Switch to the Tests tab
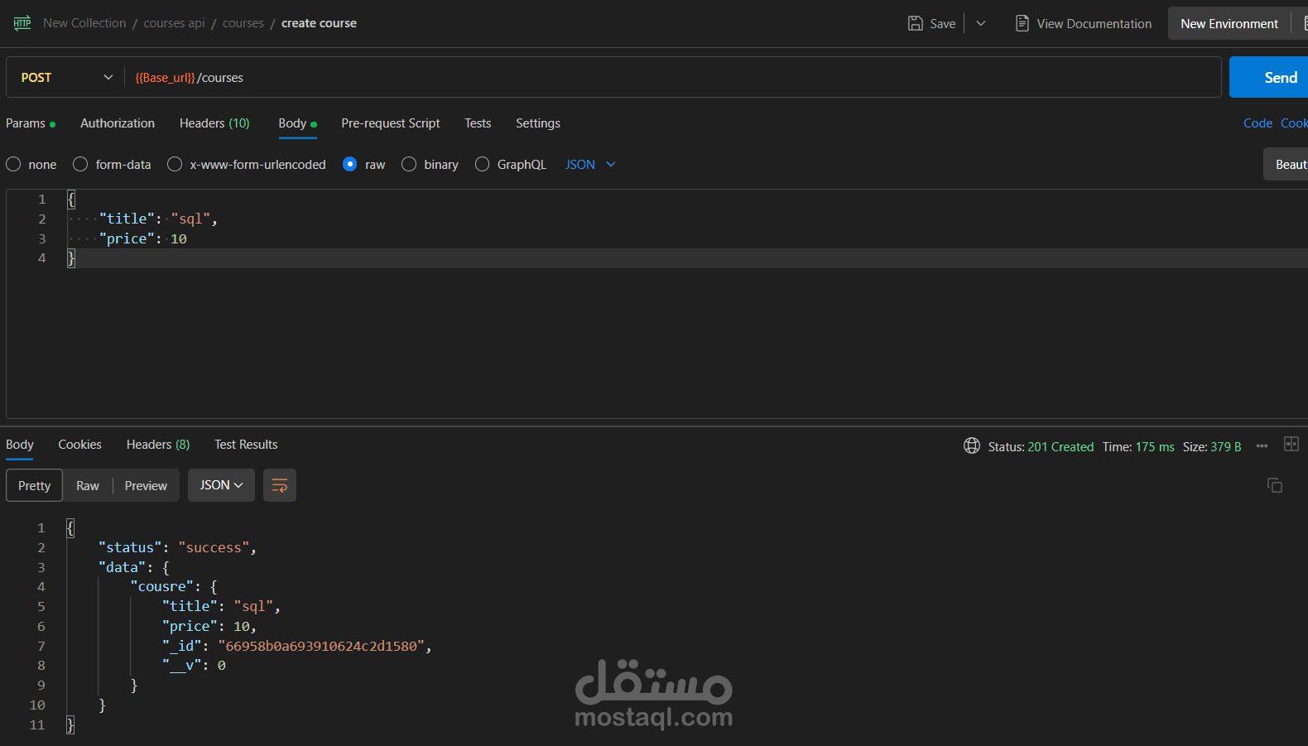The image size is (1308, 746). click(478, 123)
